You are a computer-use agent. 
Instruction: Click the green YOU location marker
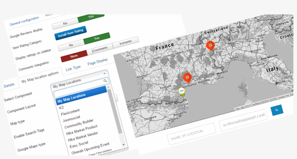[x=182, y=92]
